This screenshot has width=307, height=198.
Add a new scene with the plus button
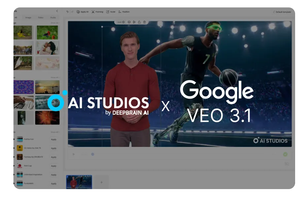(101, 182)
